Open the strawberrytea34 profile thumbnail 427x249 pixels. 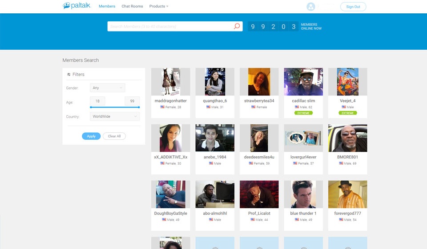(x=259, y=82)
